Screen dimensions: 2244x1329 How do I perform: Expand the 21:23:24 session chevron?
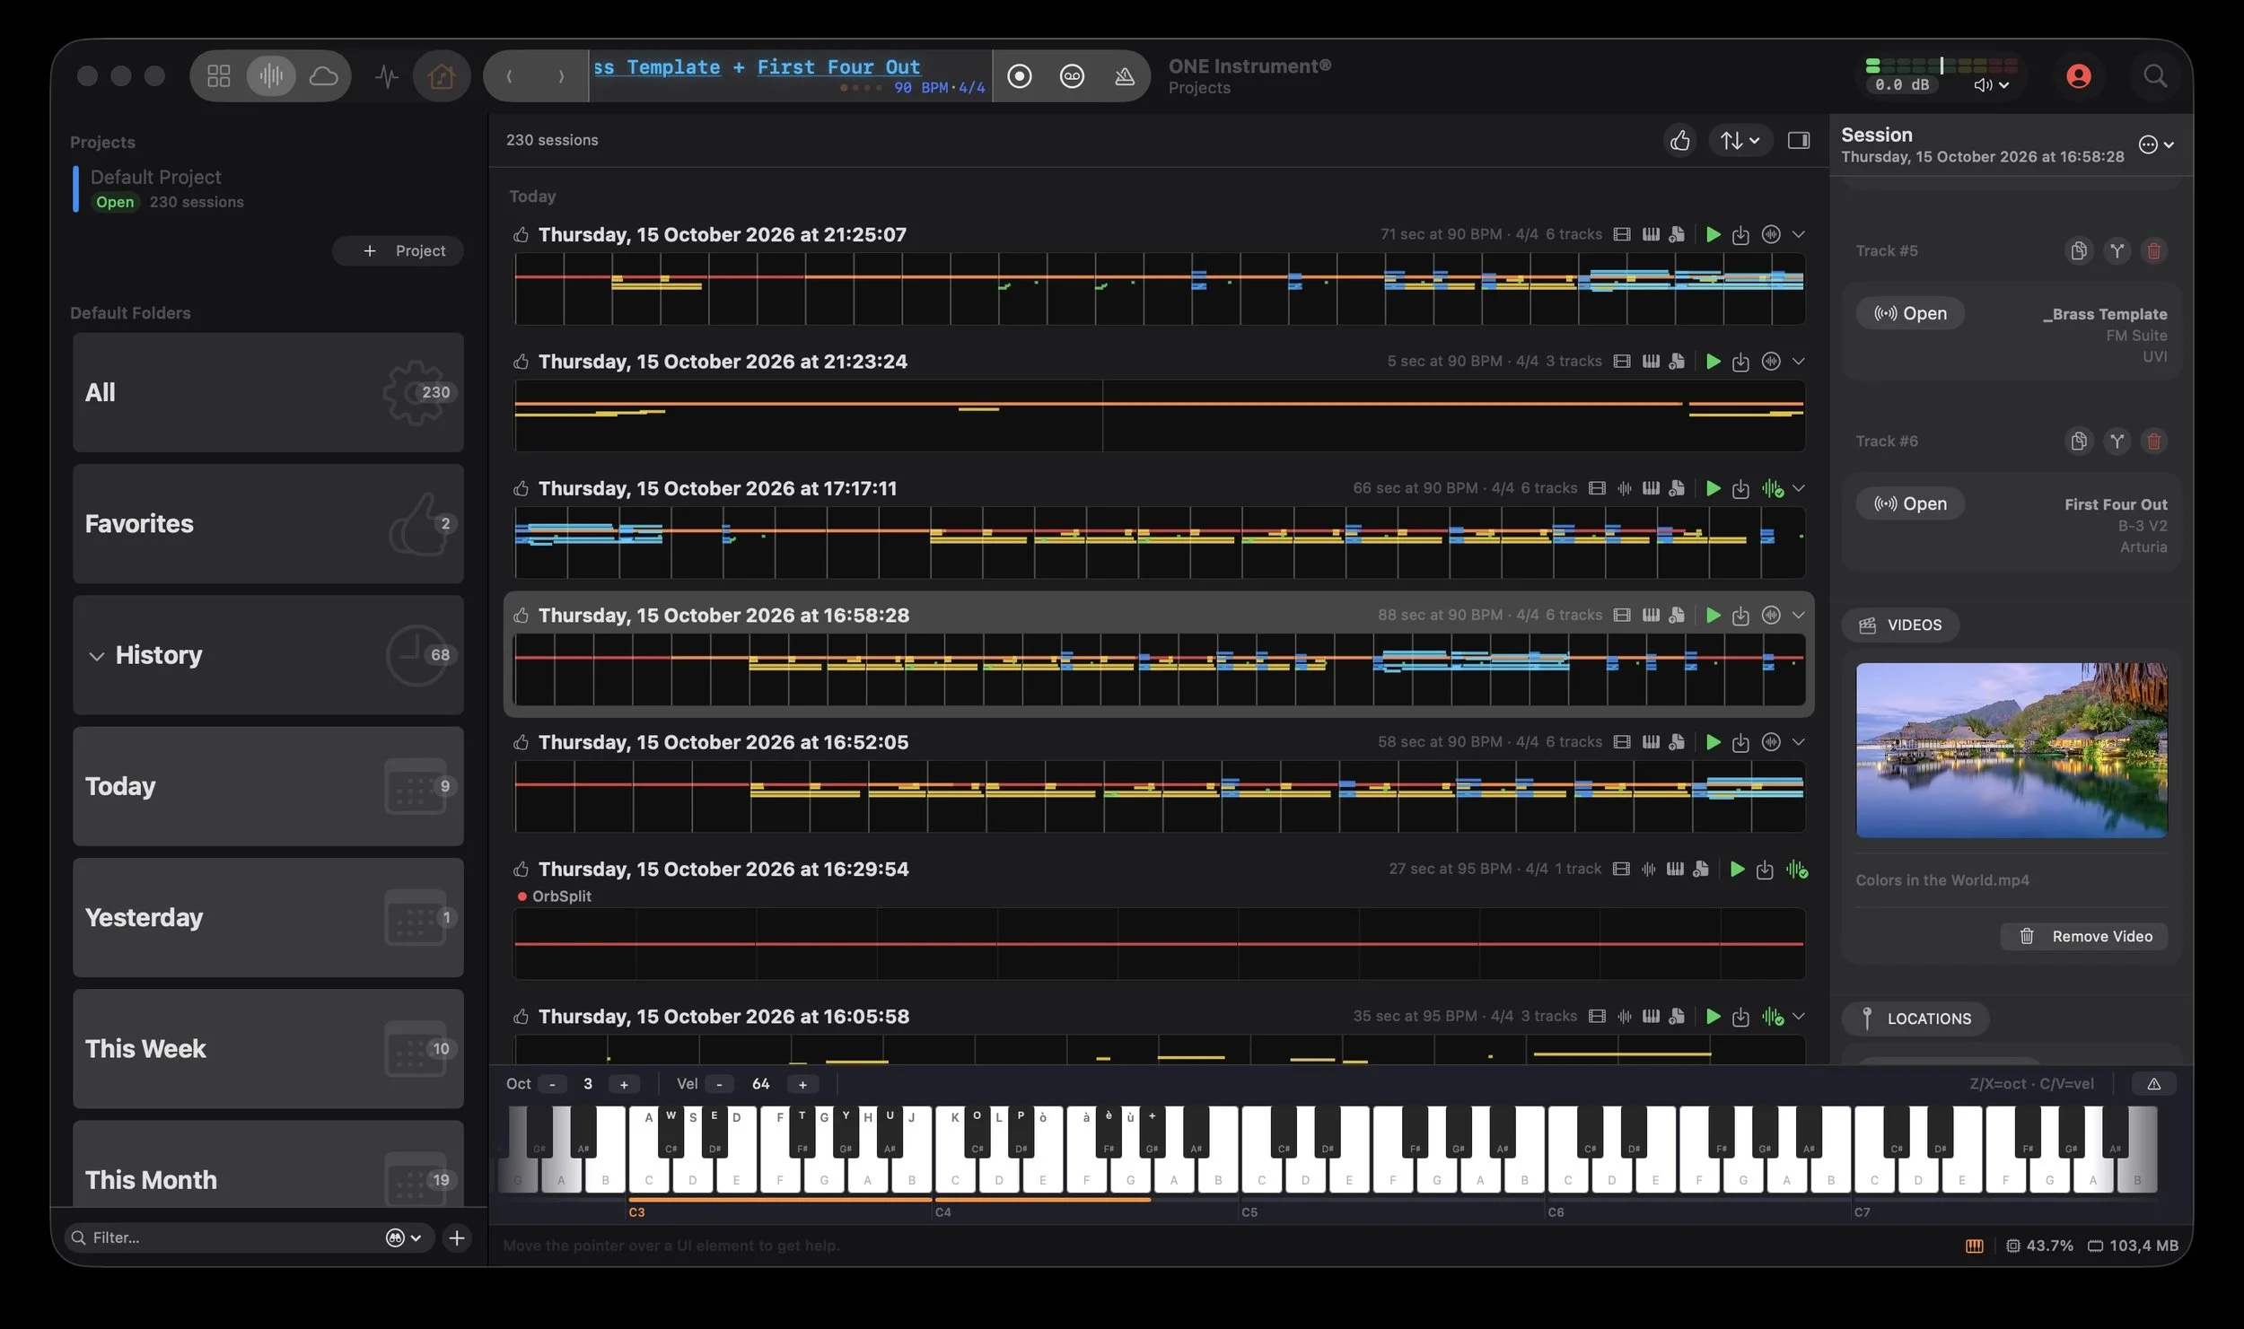(x=1798, y=362)
